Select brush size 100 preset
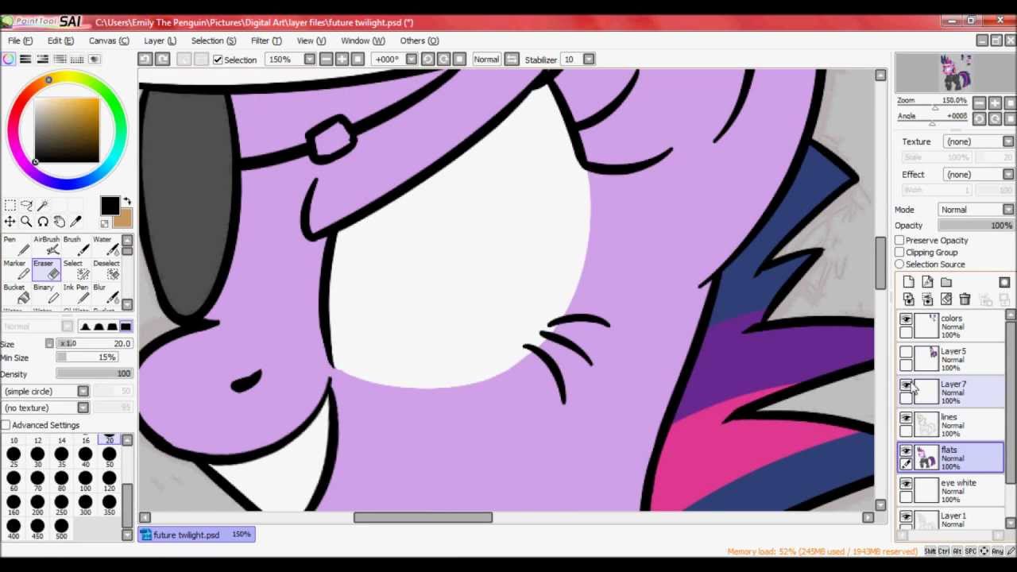Screen dimensions: 1017x572 tap(85, 481)
